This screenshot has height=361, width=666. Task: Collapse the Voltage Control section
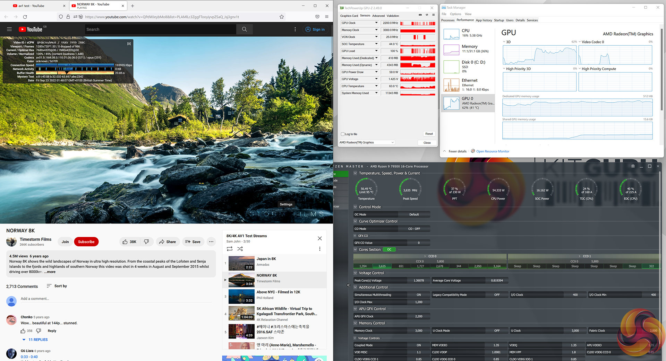pos(355,273)
